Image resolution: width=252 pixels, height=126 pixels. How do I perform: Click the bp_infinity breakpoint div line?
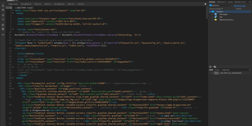84,83
